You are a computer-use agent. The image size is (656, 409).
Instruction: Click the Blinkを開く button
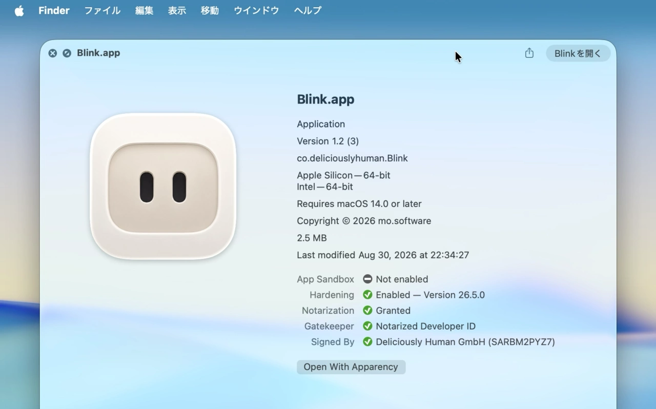(x=578, y=53)
